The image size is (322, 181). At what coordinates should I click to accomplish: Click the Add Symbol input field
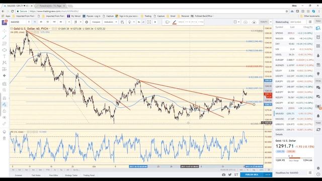[x=298, y=22]
